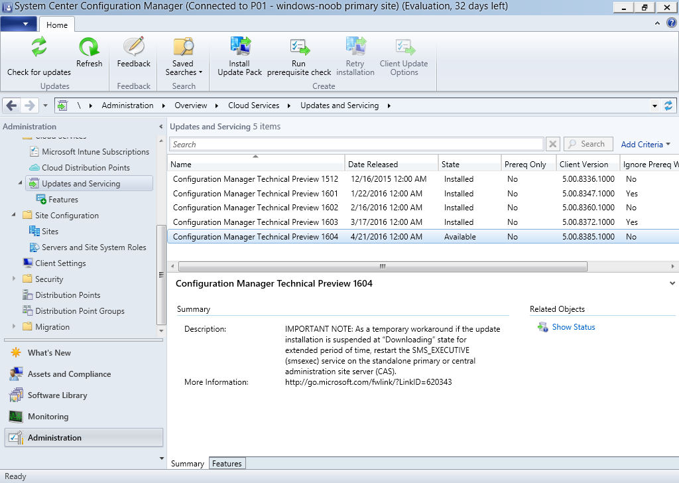Click the list scroll right arrow
679x483 pixels.
672,266
